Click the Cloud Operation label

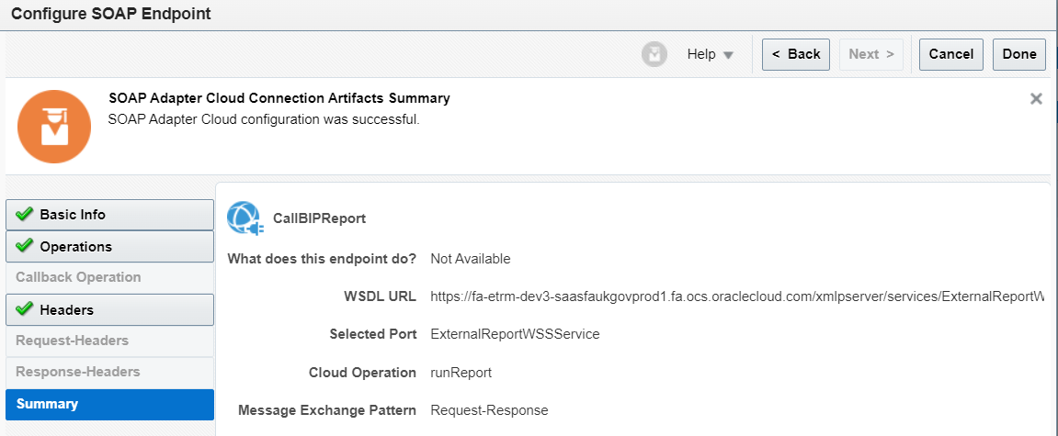coord(362,373)
